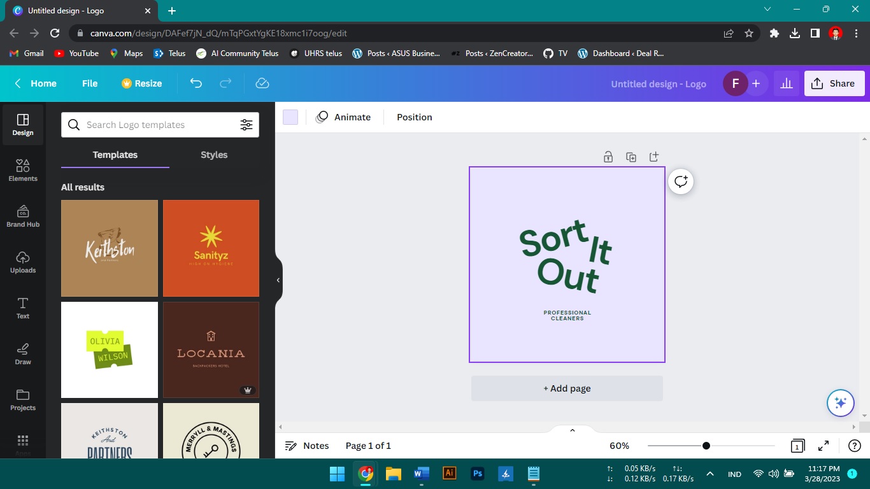View design insights chart
The height and width of the screenshot is (489, 870).
pos(787,83)
